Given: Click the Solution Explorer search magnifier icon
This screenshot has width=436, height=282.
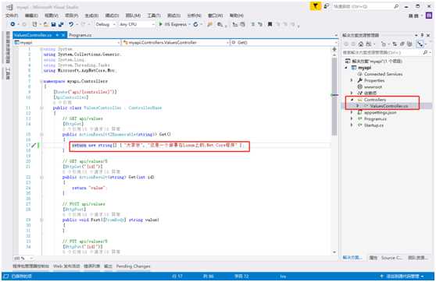Looking at the screenshot, I should point(425,52).
